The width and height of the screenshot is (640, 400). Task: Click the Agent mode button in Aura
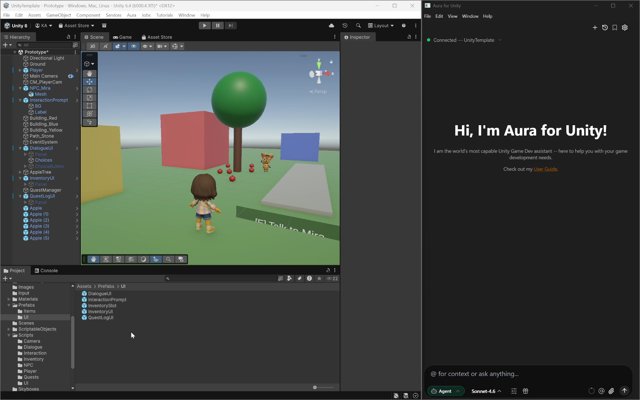446,391
